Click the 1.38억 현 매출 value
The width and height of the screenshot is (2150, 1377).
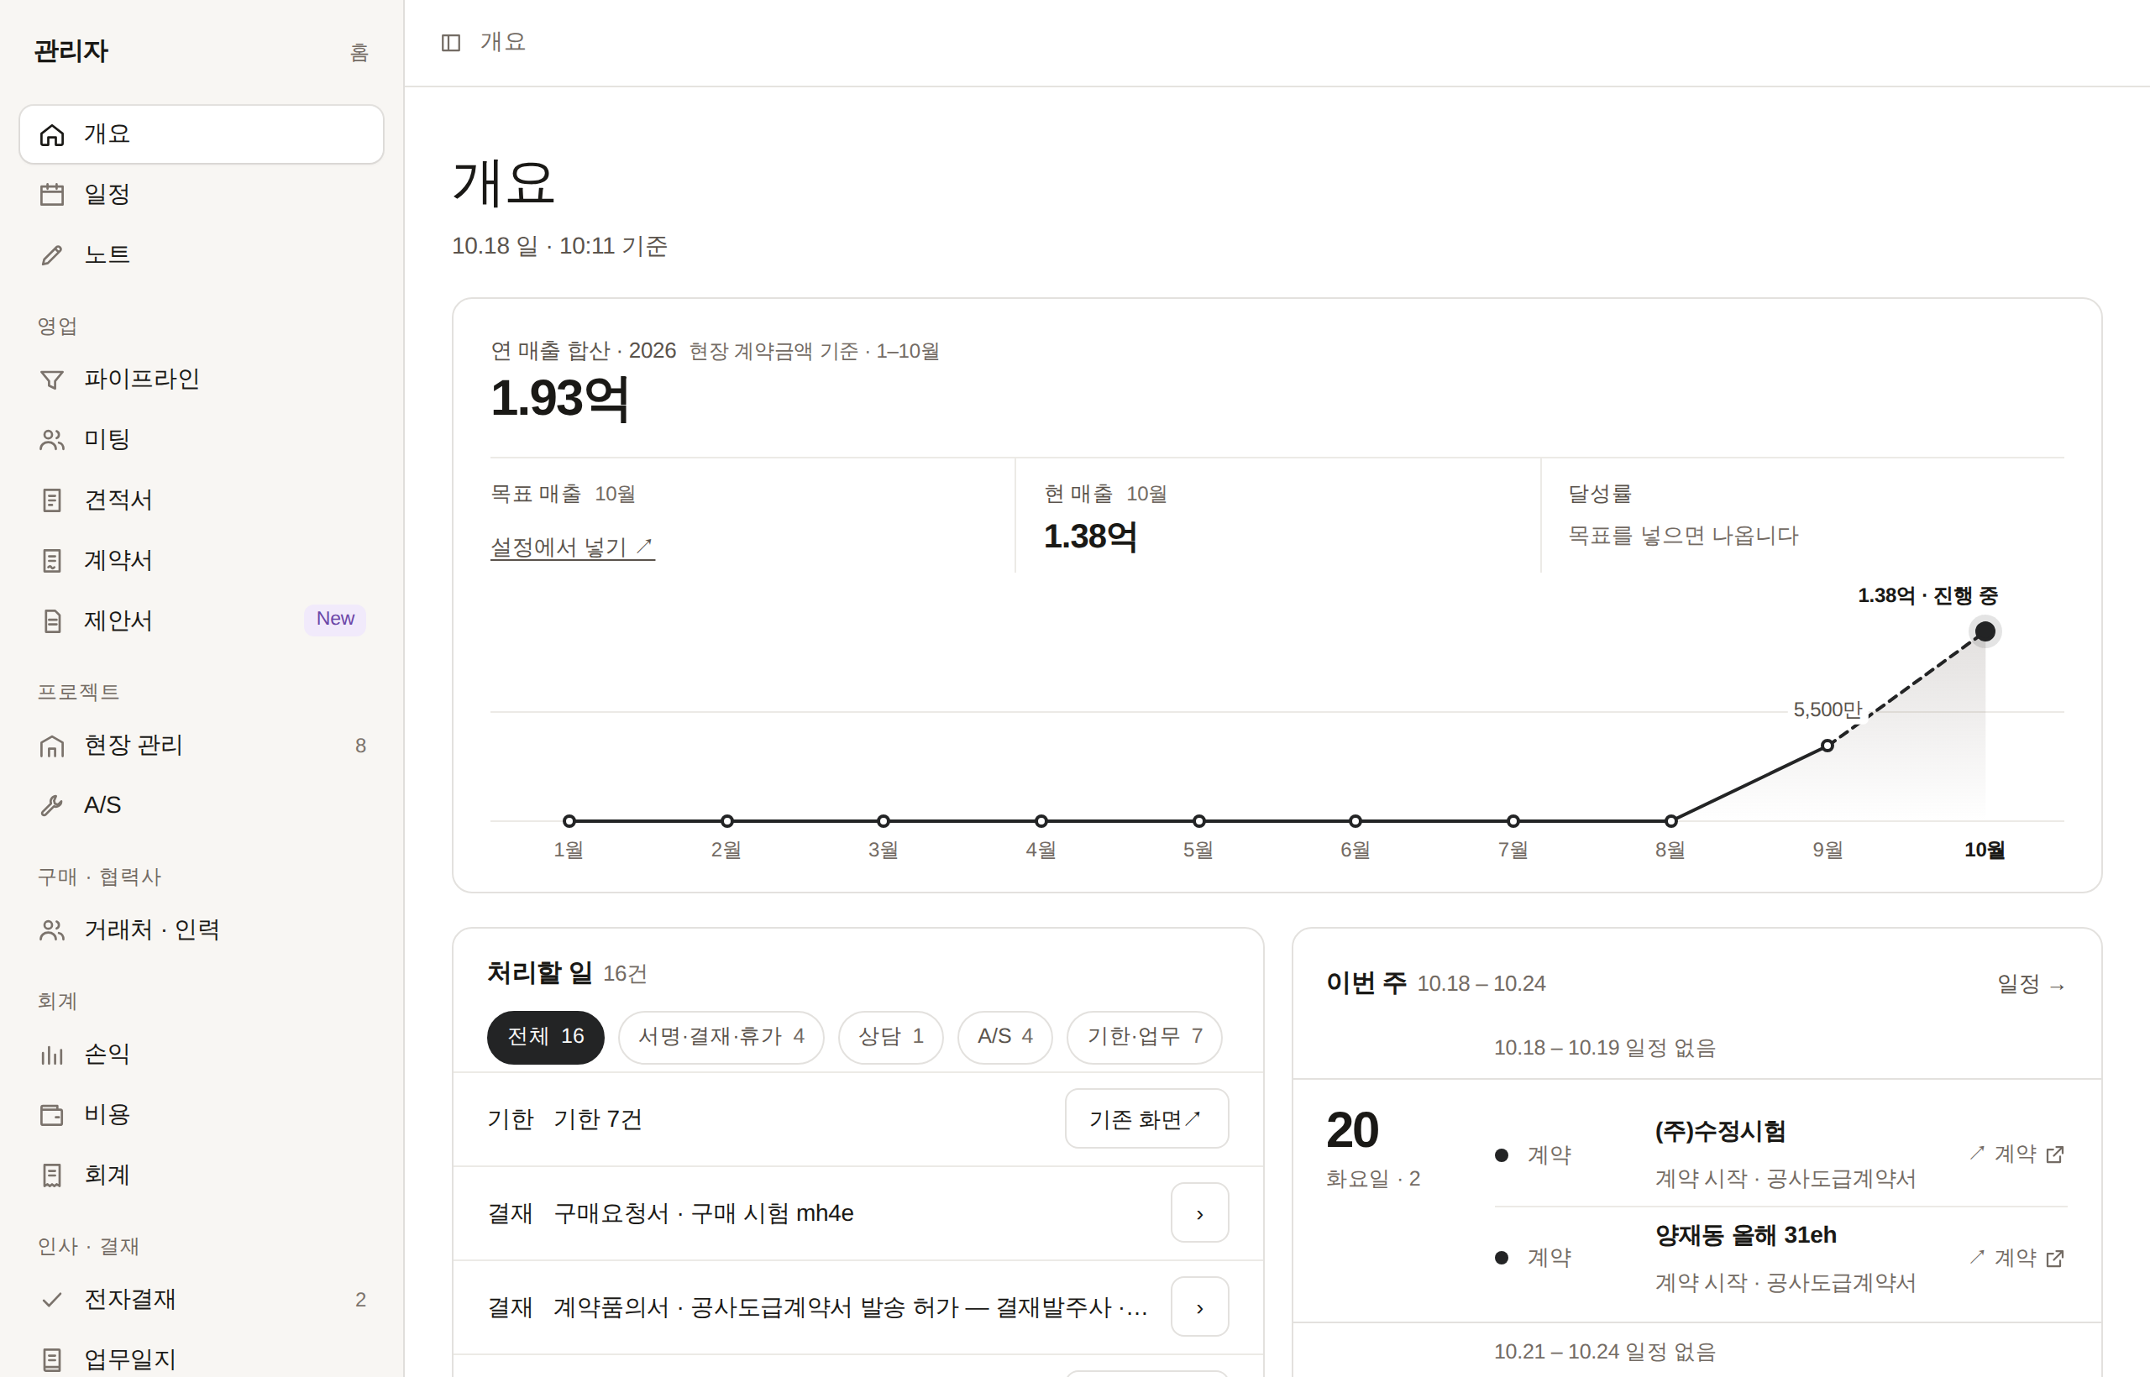[x=1090, y=537]
